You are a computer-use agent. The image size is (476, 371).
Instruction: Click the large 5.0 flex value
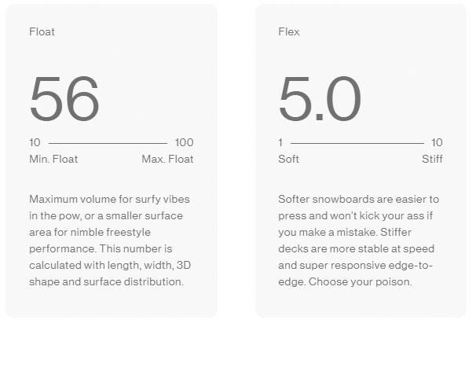pyautogui.click(x=320, y=99)
